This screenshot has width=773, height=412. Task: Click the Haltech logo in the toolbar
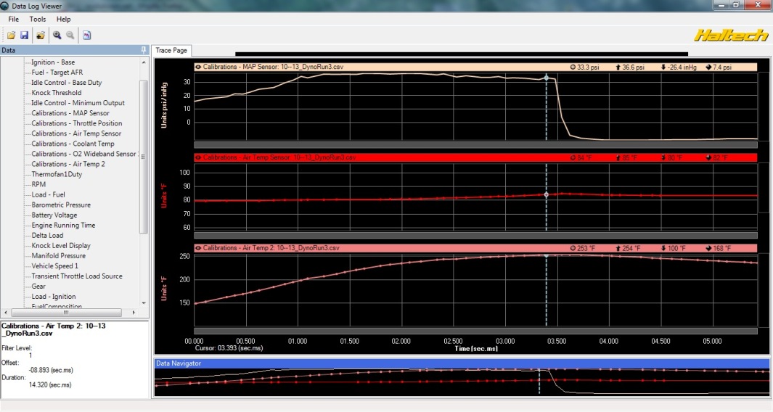(x=729, y=35)
